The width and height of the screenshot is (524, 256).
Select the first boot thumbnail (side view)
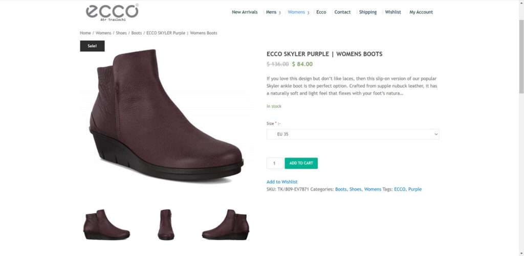pyautogui.click(x=106, y=224)
